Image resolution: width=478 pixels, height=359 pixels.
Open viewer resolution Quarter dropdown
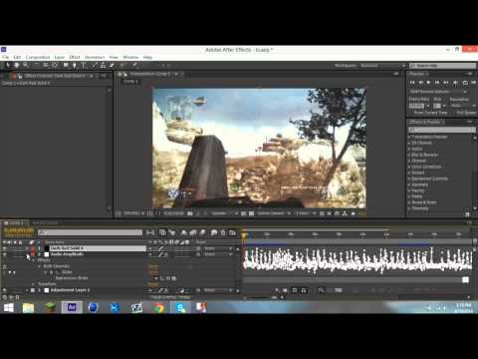pos(224,213)
